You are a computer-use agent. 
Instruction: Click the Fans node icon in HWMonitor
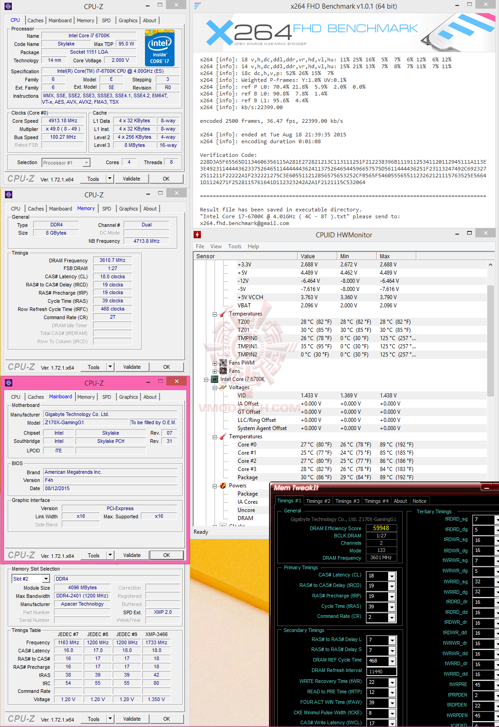[223, 371]
